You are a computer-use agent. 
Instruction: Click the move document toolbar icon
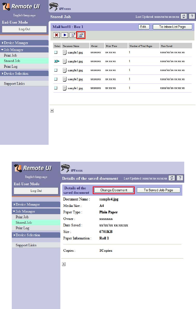coord(73,35)
